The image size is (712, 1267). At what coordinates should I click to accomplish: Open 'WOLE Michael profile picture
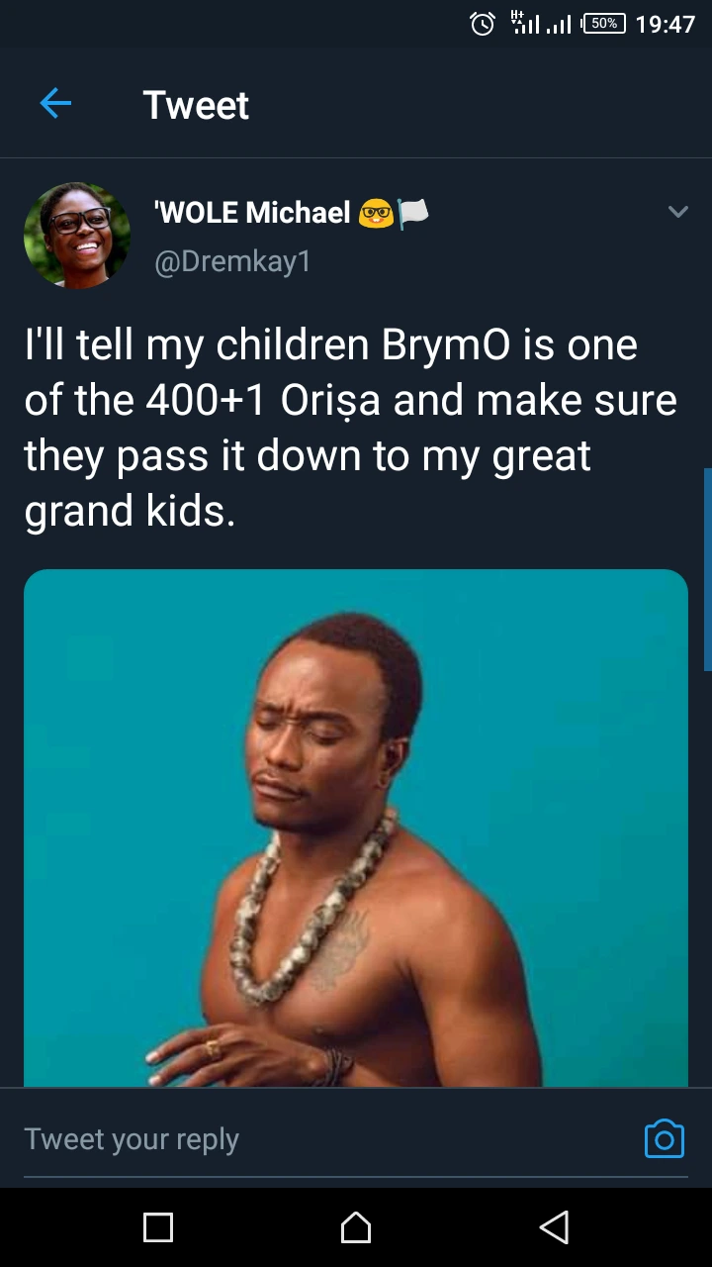click(x=77, y=236)
